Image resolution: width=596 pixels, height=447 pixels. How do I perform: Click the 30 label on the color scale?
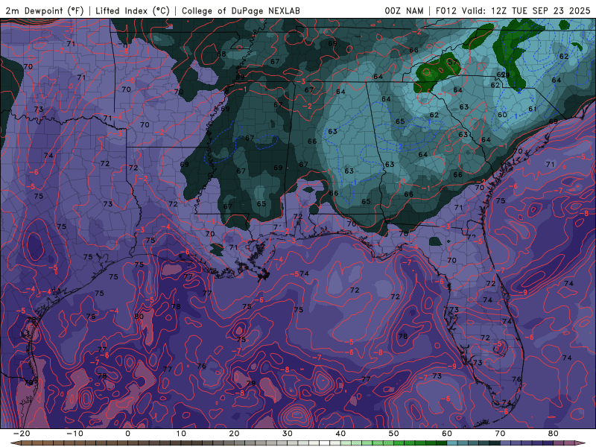(x=288, y=434)
